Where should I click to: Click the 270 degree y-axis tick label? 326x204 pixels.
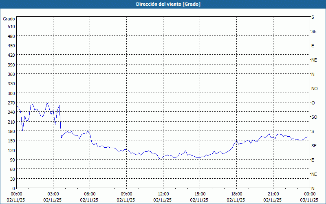click(11, 103)
